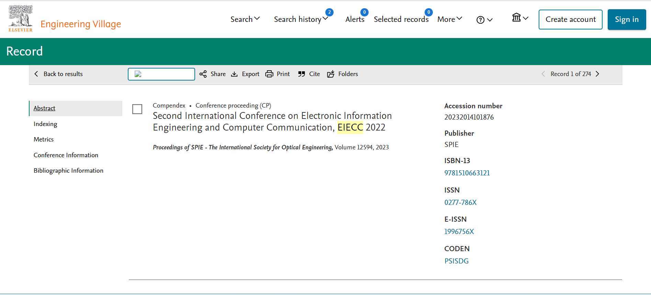The height and width of the screenshot is (295, 651).
Task: Expand the institution menu chevron
Action: (x=526, y=18)
